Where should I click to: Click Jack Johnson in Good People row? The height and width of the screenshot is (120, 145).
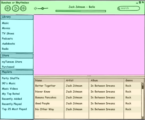(74, 103)
